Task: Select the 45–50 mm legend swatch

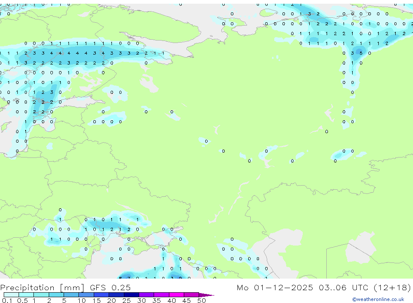Action: click(192, 295)
